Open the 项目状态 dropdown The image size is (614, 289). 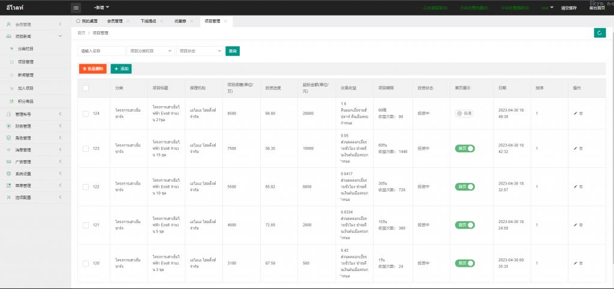click(x=200, y=51)
